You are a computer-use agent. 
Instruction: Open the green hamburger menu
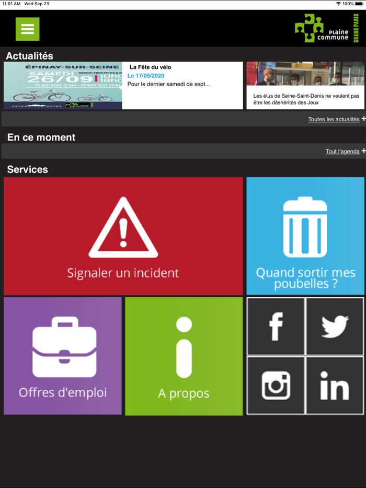point(27,29)
